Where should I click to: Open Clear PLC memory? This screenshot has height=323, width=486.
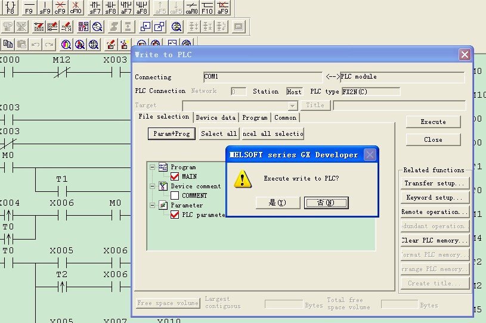pos(435,240)
